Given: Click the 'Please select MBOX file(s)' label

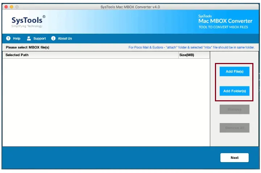Looking at the screenshot, I should click(x=28, y=47).
